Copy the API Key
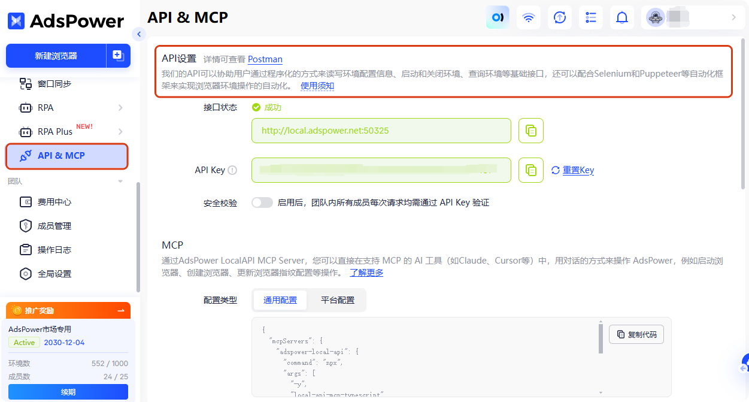749x402 pixels. click(x=531, y=170)
